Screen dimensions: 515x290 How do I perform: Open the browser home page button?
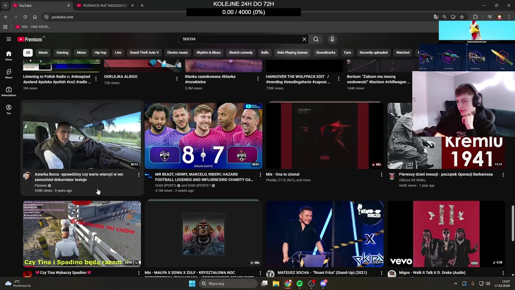pyautogui.click(x=35, y=17)
